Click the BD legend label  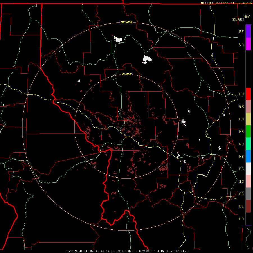(x=241, y=119)
